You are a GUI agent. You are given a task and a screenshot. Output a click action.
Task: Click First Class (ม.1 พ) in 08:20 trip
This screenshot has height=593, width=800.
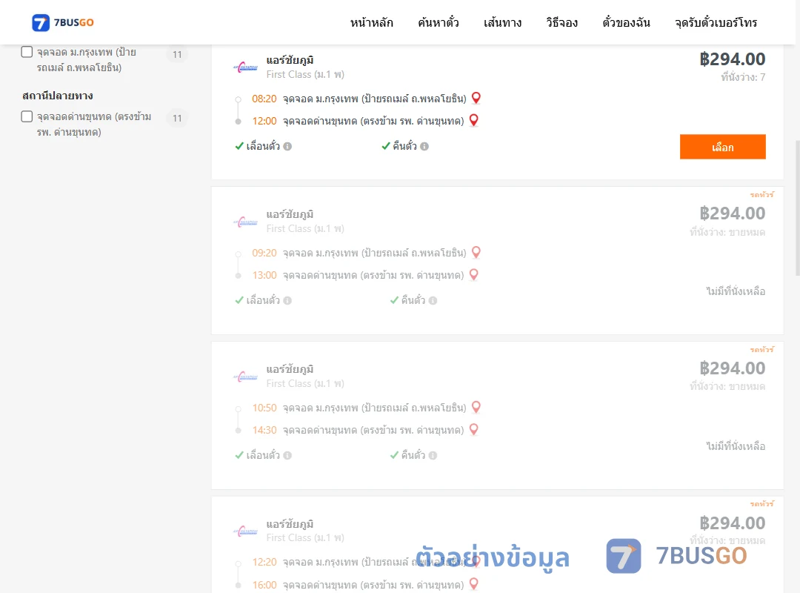(305, 75)
